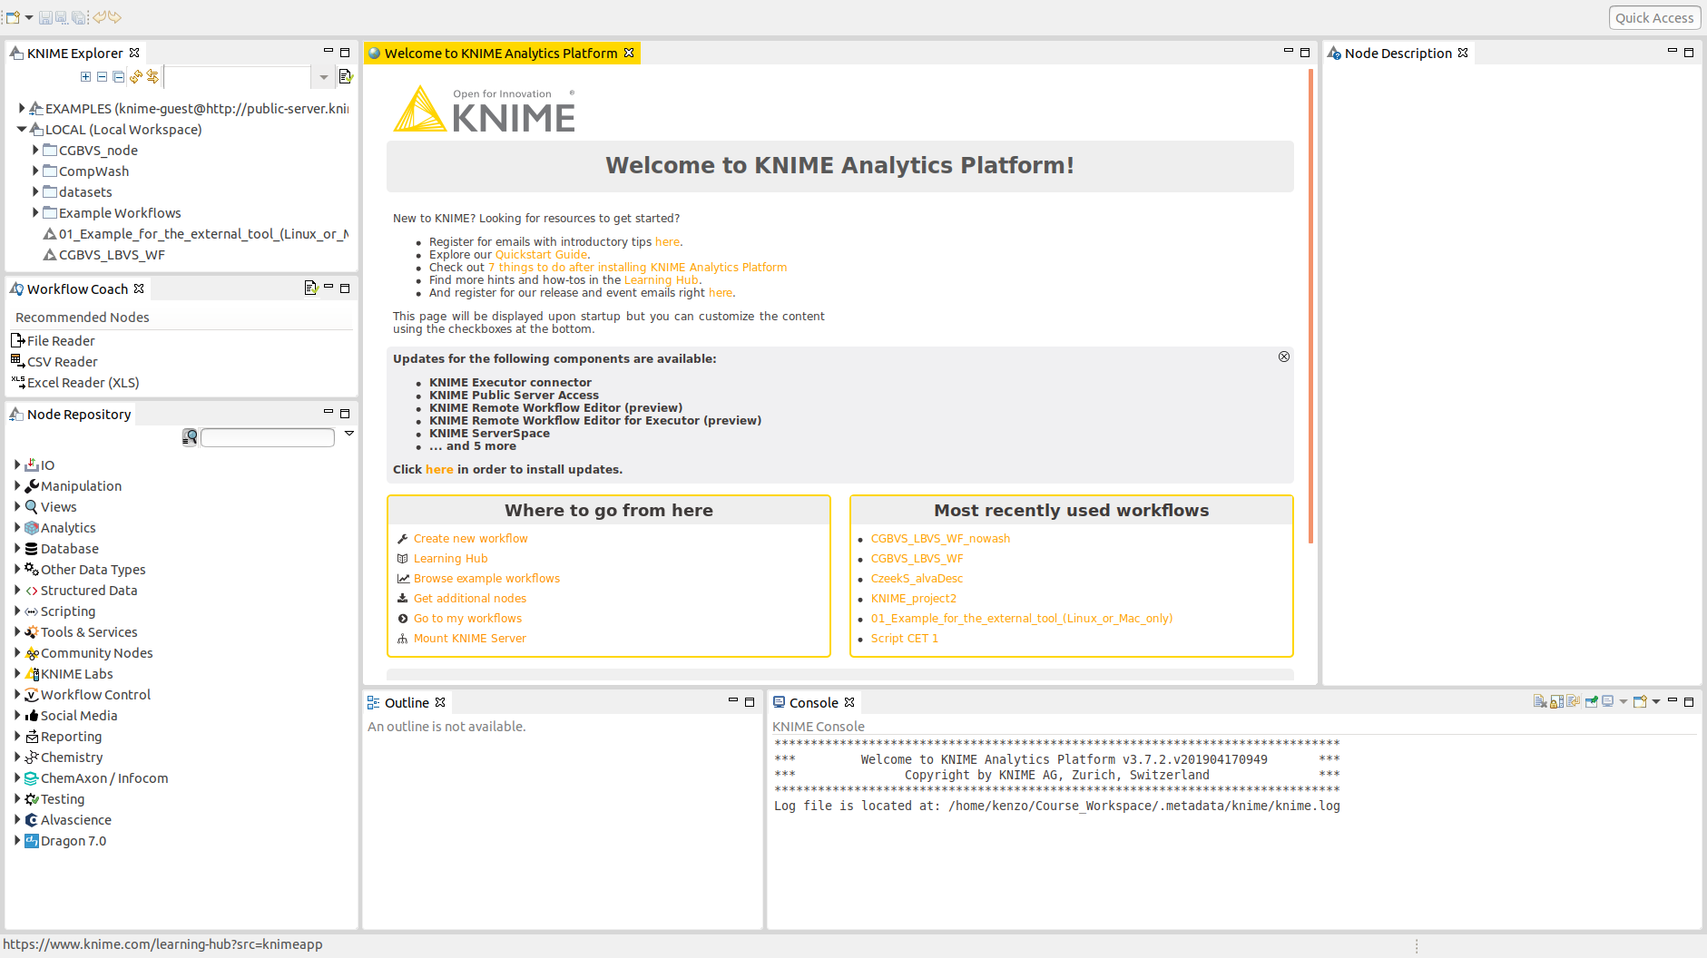This screenshot has width=1707, height=958.
Task: Expand the Analytics node category
Action: coord(17,528)
